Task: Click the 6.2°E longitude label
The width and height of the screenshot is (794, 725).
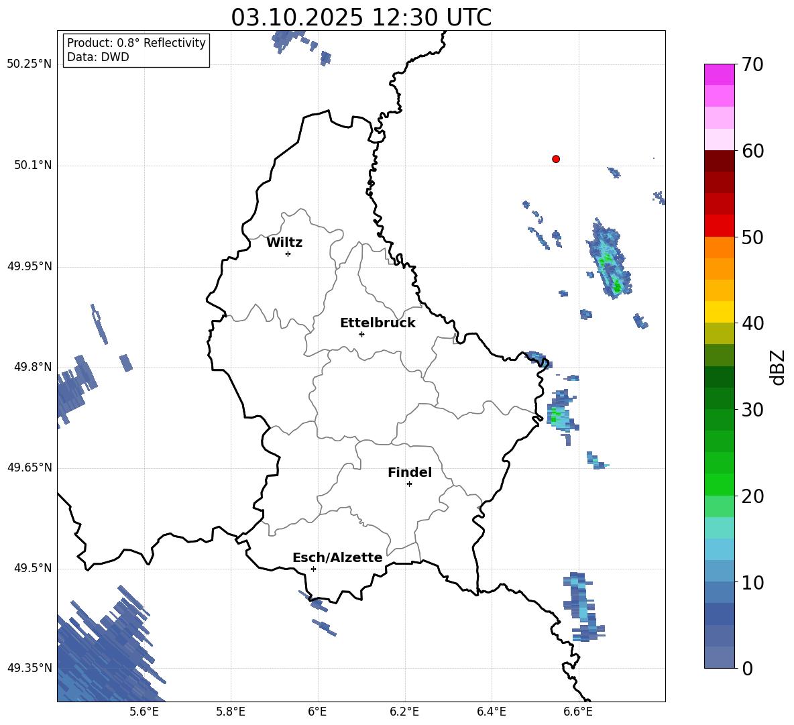Action: 404,712
